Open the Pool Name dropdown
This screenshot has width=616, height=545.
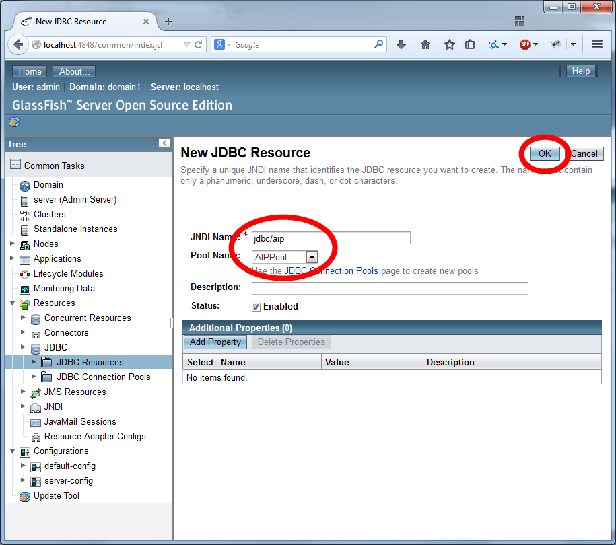[x=310, y=256]
